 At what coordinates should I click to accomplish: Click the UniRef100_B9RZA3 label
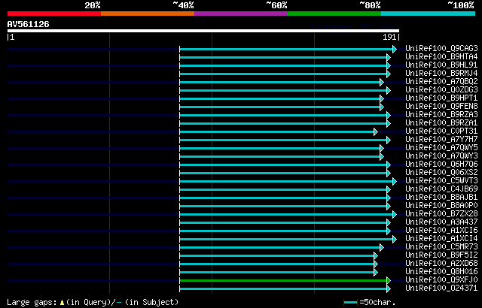pyautogui.click(x=441, y=115)
